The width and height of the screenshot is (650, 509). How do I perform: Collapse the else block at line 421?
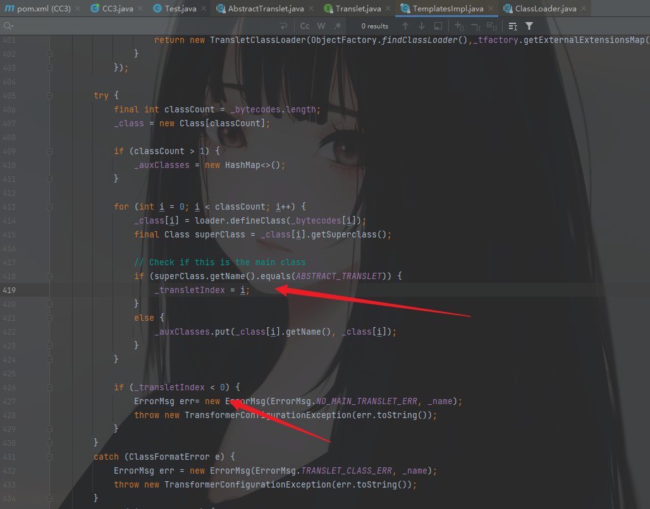coord(50,318)
